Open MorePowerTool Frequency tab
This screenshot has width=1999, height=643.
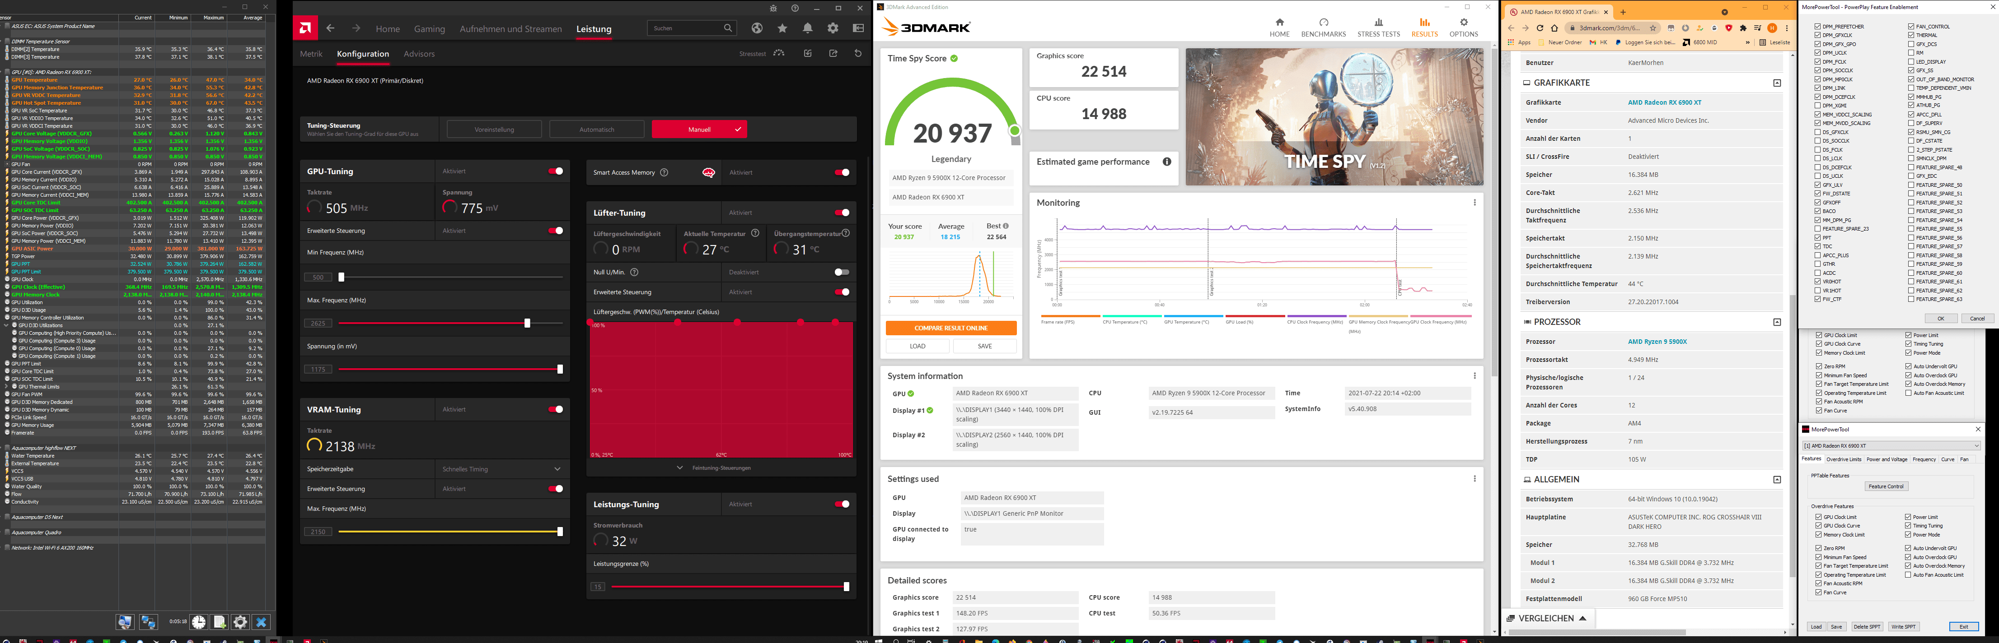(x=1924, y=459)
